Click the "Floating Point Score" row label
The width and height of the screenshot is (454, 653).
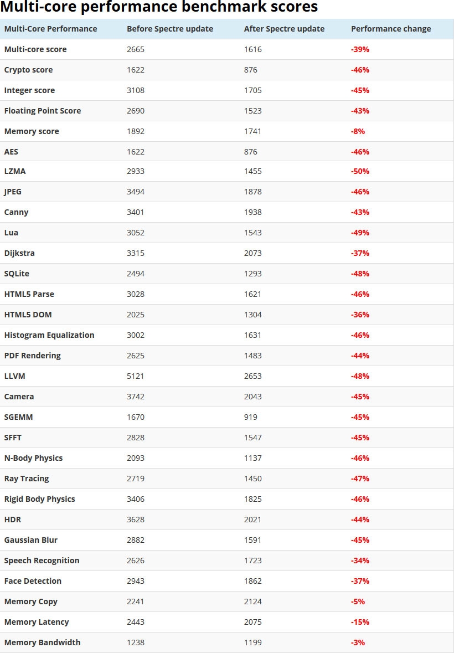point(43,111)
